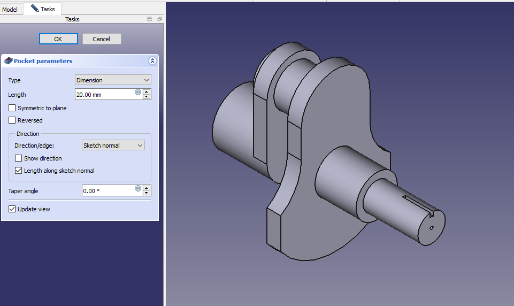The width and height of the screenshot is (514, 306).
Task: Enable Show direction option
Action: pyautogui.click(x=19, y=158)
